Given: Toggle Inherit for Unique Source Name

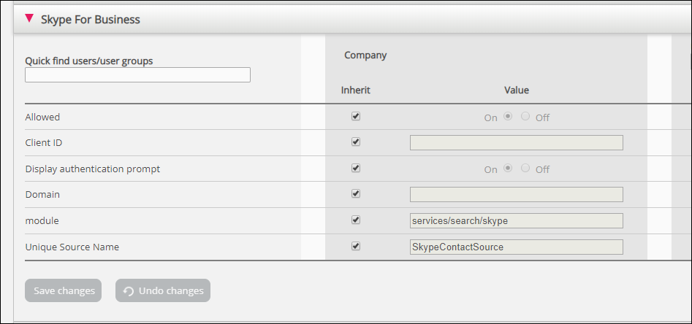Looking at the screenshot, I should pyautogui.click(x=356, y=247).
